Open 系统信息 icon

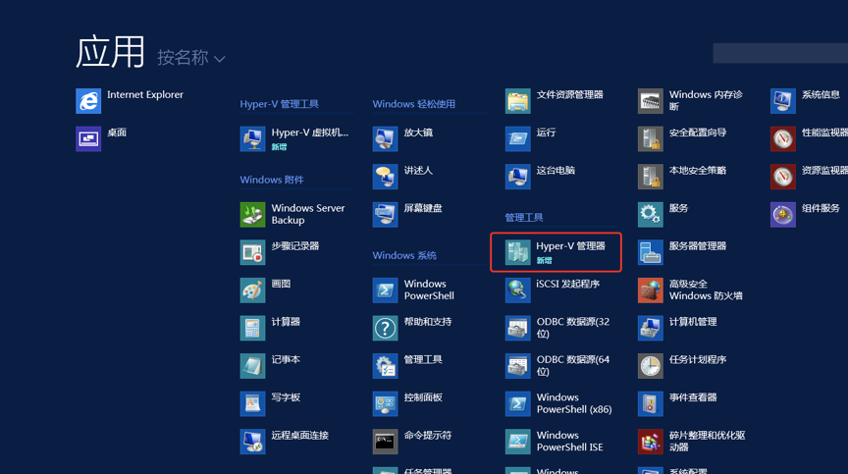[782, 101]
